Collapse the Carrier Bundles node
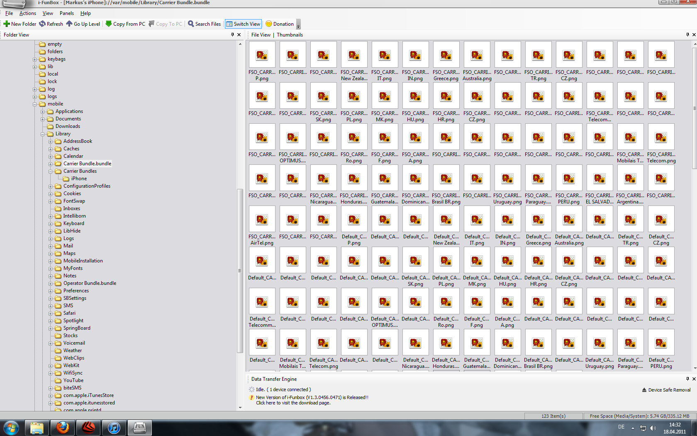The width and height of the screenshot is (697, 436). click(51, 171)
